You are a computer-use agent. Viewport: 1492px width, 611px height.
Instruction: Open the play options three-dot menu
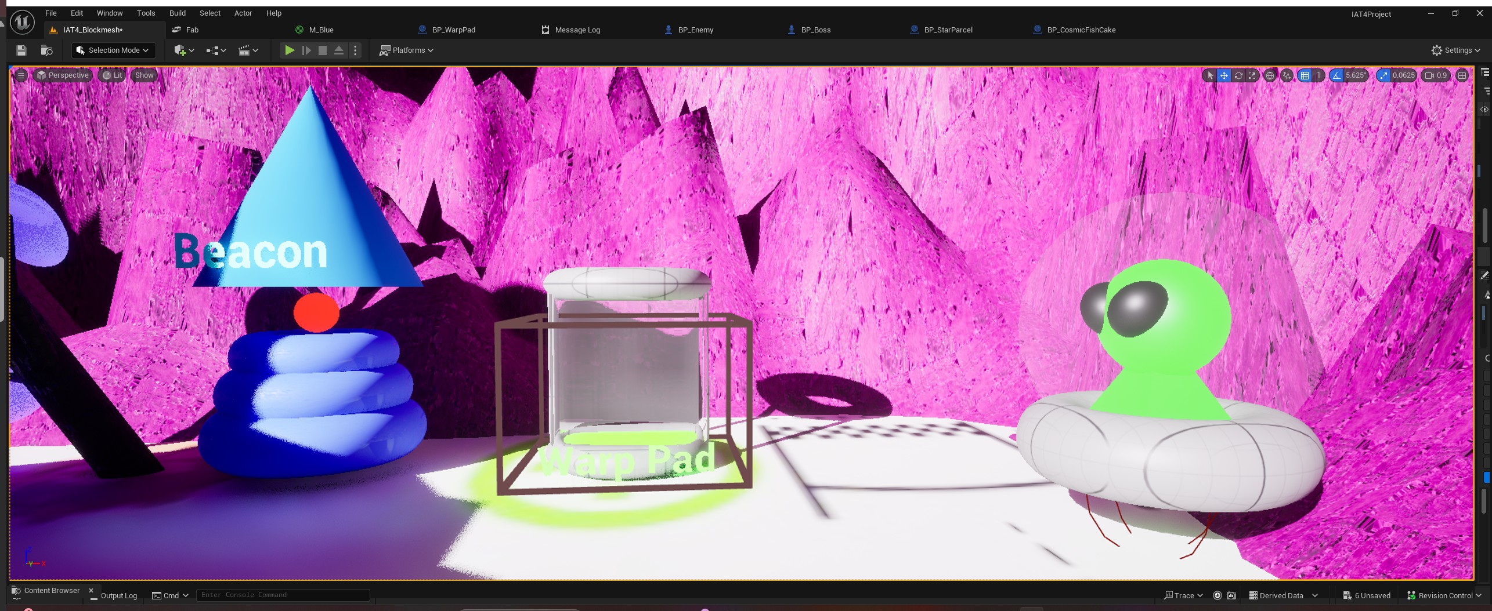(x=355, y=50)
